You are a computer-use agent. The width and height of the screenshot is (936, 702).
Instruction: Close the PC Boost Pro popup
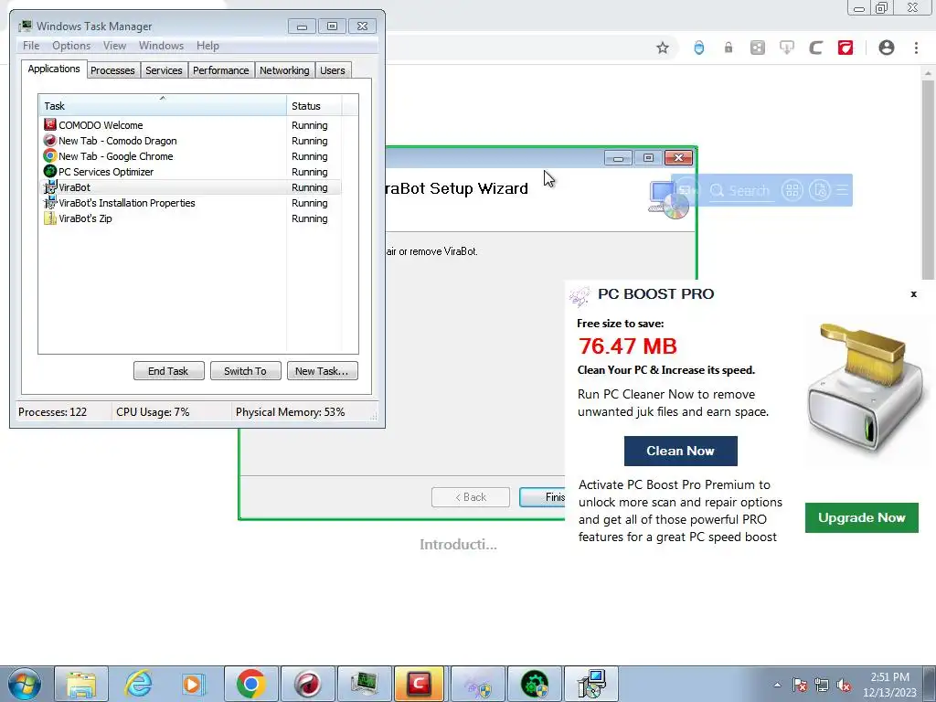(913, 293)
